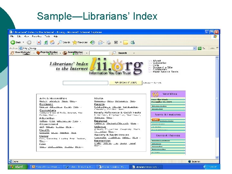Image resolution: width=232 pixels, height=174 pixels.
Task: Click the Refresh page icon
Action: 46,43
